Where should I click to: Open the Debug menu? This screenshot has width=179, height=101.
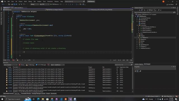point(30,1)
